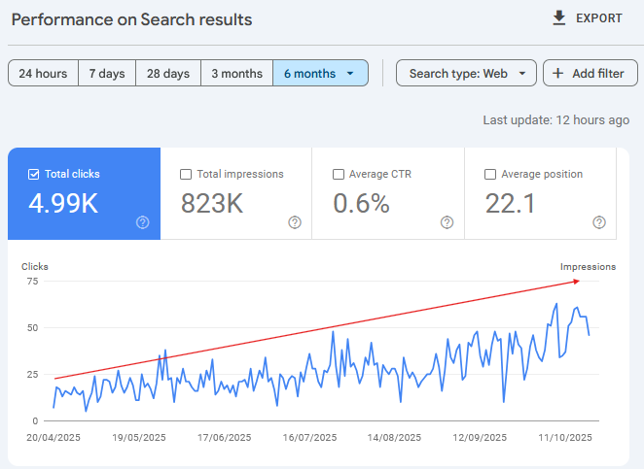This screenshot has width=644, height=469.
Task: Choose the 28 days range
Action: coord(168,73)
